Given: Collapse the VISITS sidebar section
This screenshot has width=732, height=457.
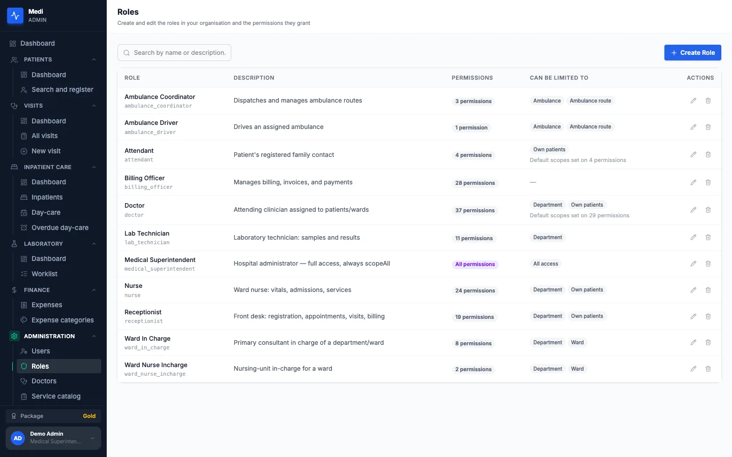Looking at the screenshot, I should pyautogui.click(x=94, y=106).
